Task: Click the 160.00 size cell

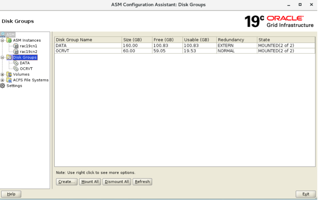Action: click(137, 45)
